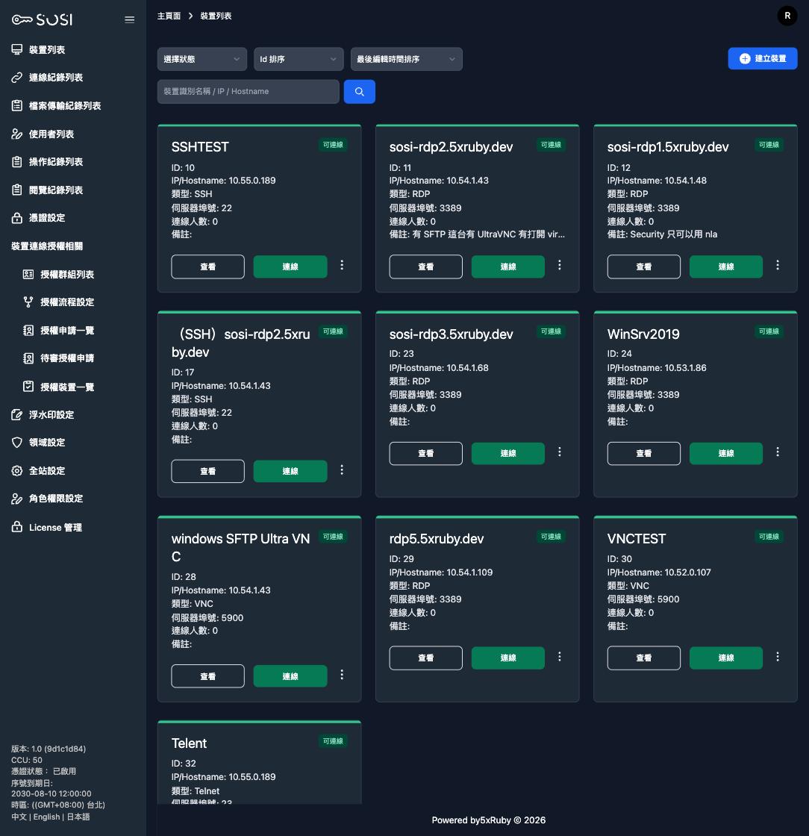Open more options for SSHTEST card
Image resolution: width=809 pixels, height=836 pixels.
click(342, 265)
